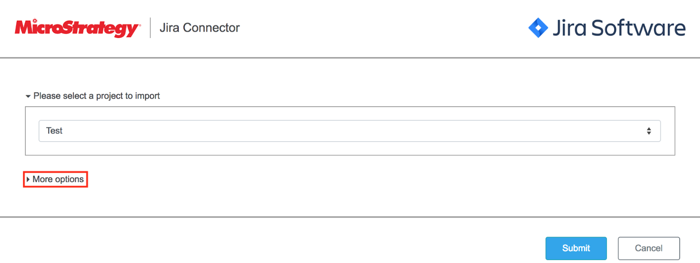Click the Jira Connector title
The image size is (700, 263).
[x=199, y=28]
